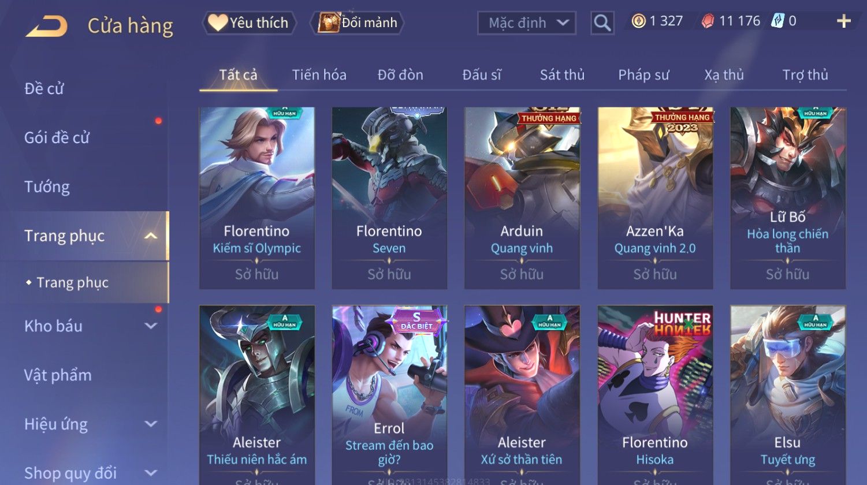867x485 pixels.
Task: Open the search magnifier icon
Action: (602, 23)
